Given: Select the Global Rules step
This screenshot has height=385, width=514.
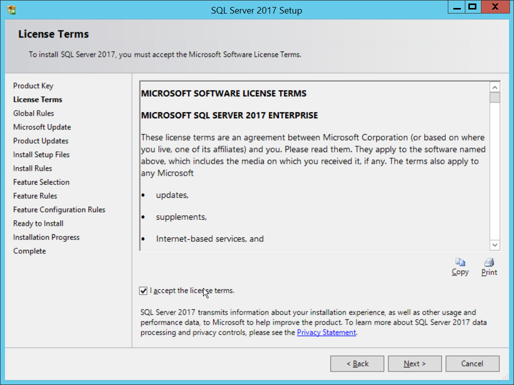Looking at the screenshot, I should tap(34, 113).
